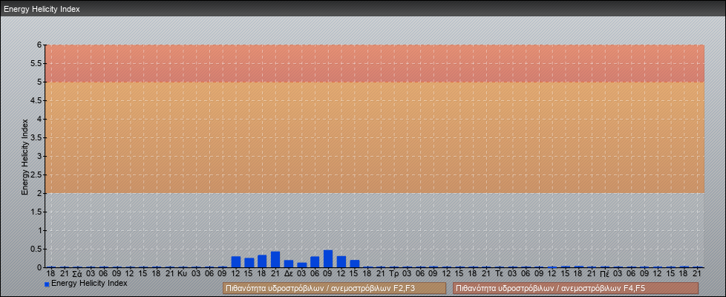
Task: Click the y-axis value 3.5
Action: coord(36,137)
